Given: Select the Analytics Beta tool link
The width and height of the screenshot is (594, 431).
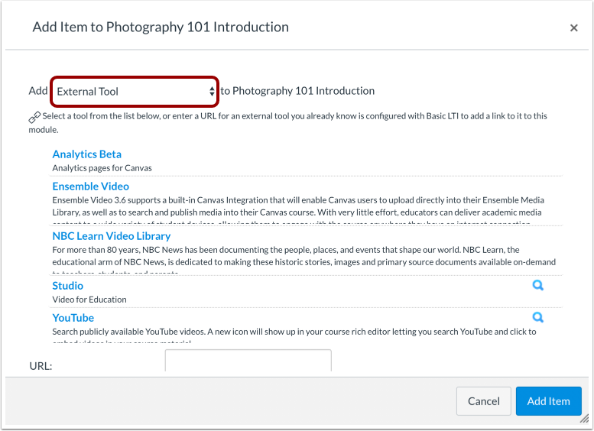Looking at the screenshot, I should point(86,154).
